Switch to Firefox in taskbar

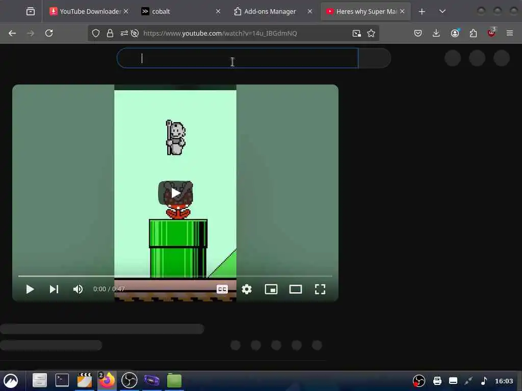pos(107,380)
